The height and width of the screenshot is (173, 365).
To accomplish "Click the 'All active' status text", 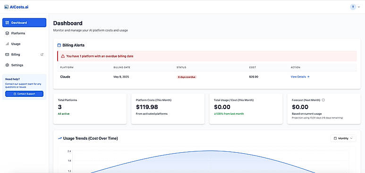I will click(x=64, y=114).
